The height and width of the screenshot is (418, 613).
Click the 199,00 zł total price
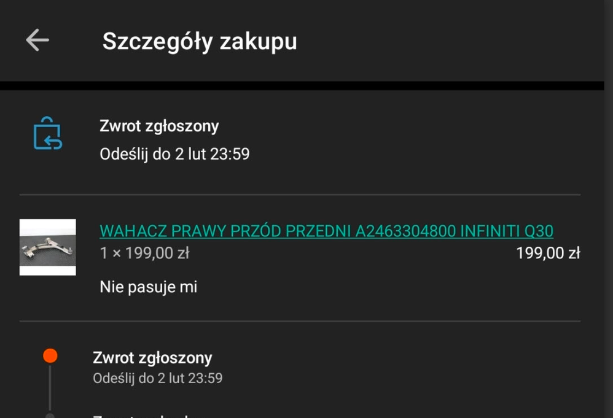coord(549,253)
